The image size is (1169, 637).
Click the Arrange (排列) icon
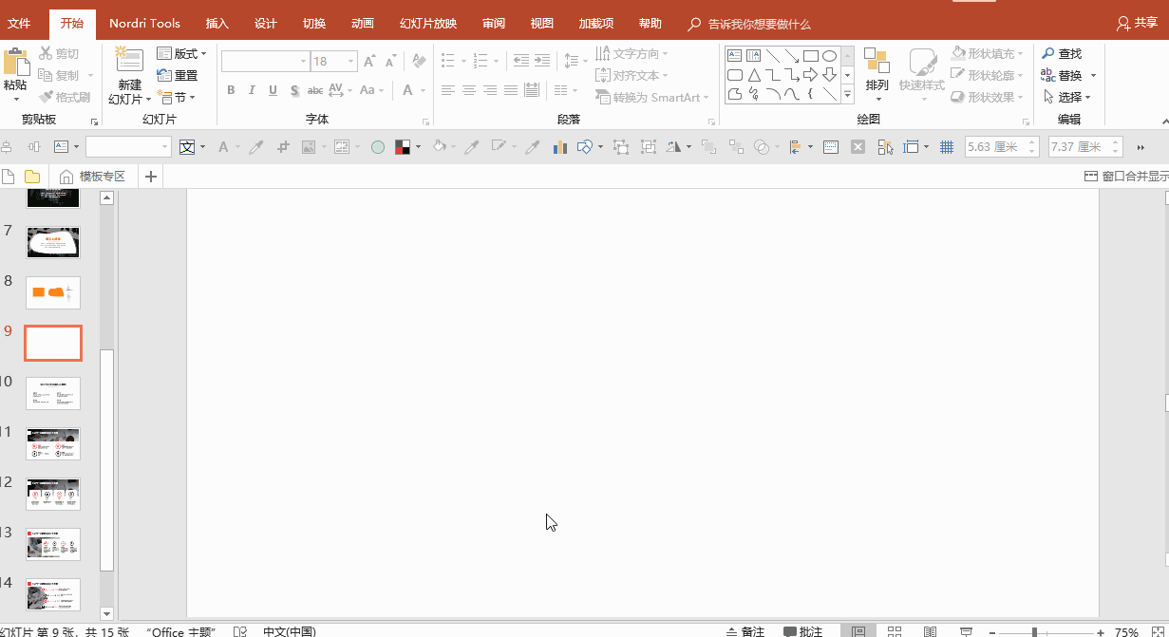(877, 64)
